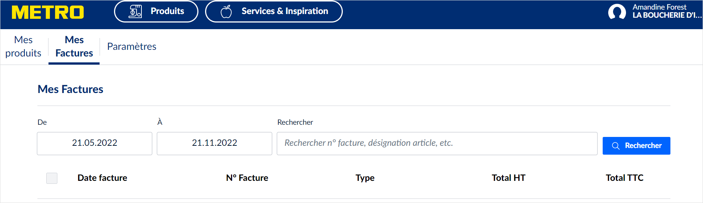Focus the invoice search text field
Screen dimensions: 703x203
[437, 143]
